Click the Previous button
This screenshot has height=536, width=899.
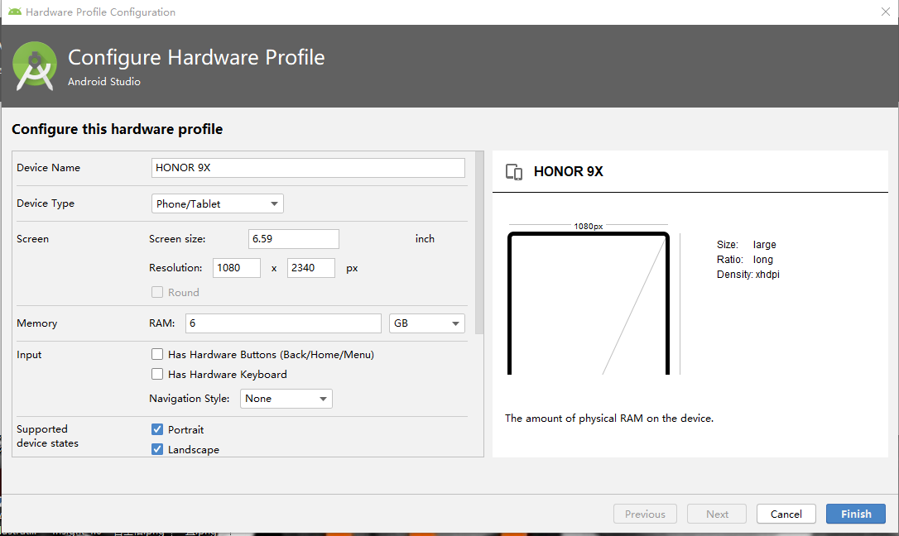point(645,514)
